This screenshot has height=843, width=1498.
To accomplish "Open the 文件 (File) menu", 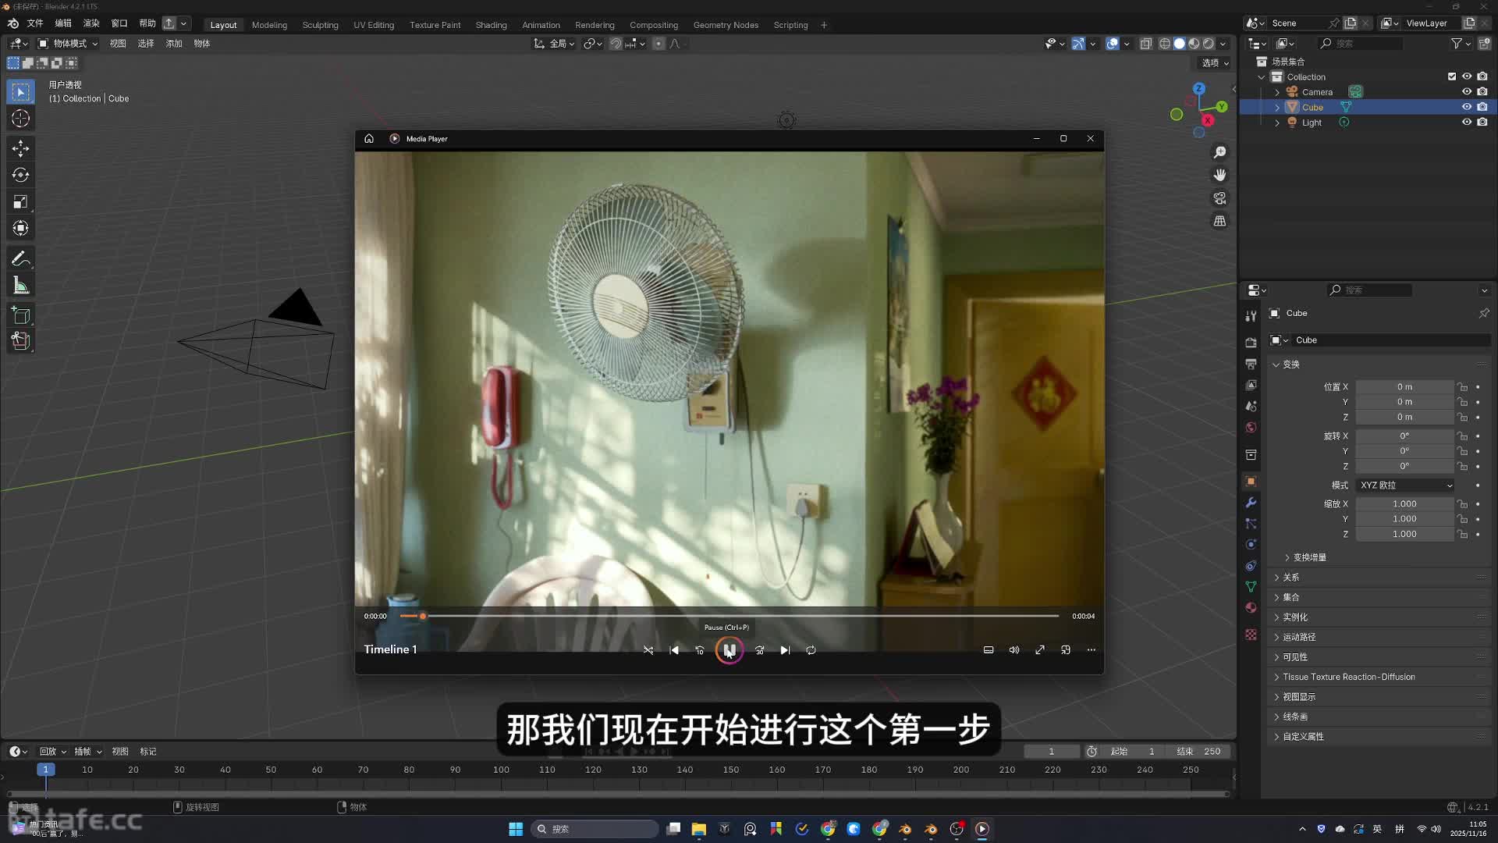I will 35,23.
